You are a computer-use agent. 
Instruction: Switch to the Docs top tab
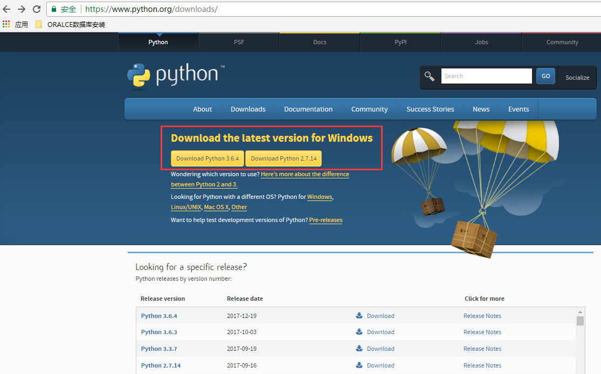click(320, 42)
